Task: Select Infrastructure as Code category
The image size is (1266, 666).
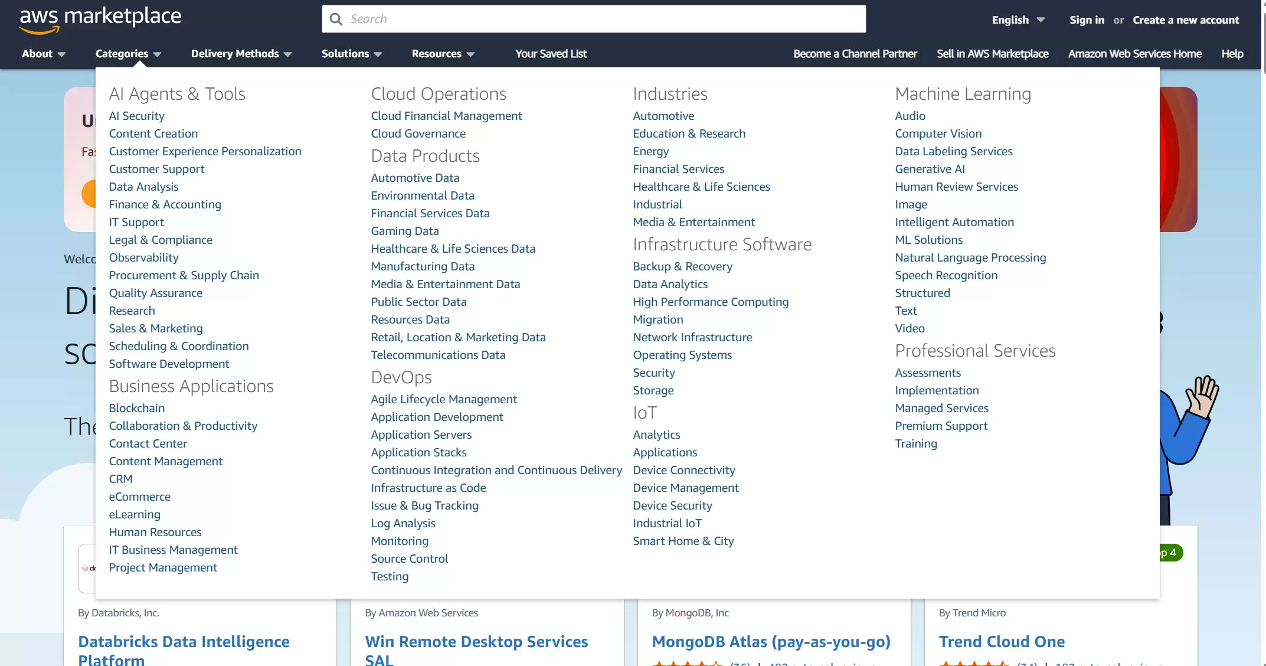Action: click(x=428, y=488)
